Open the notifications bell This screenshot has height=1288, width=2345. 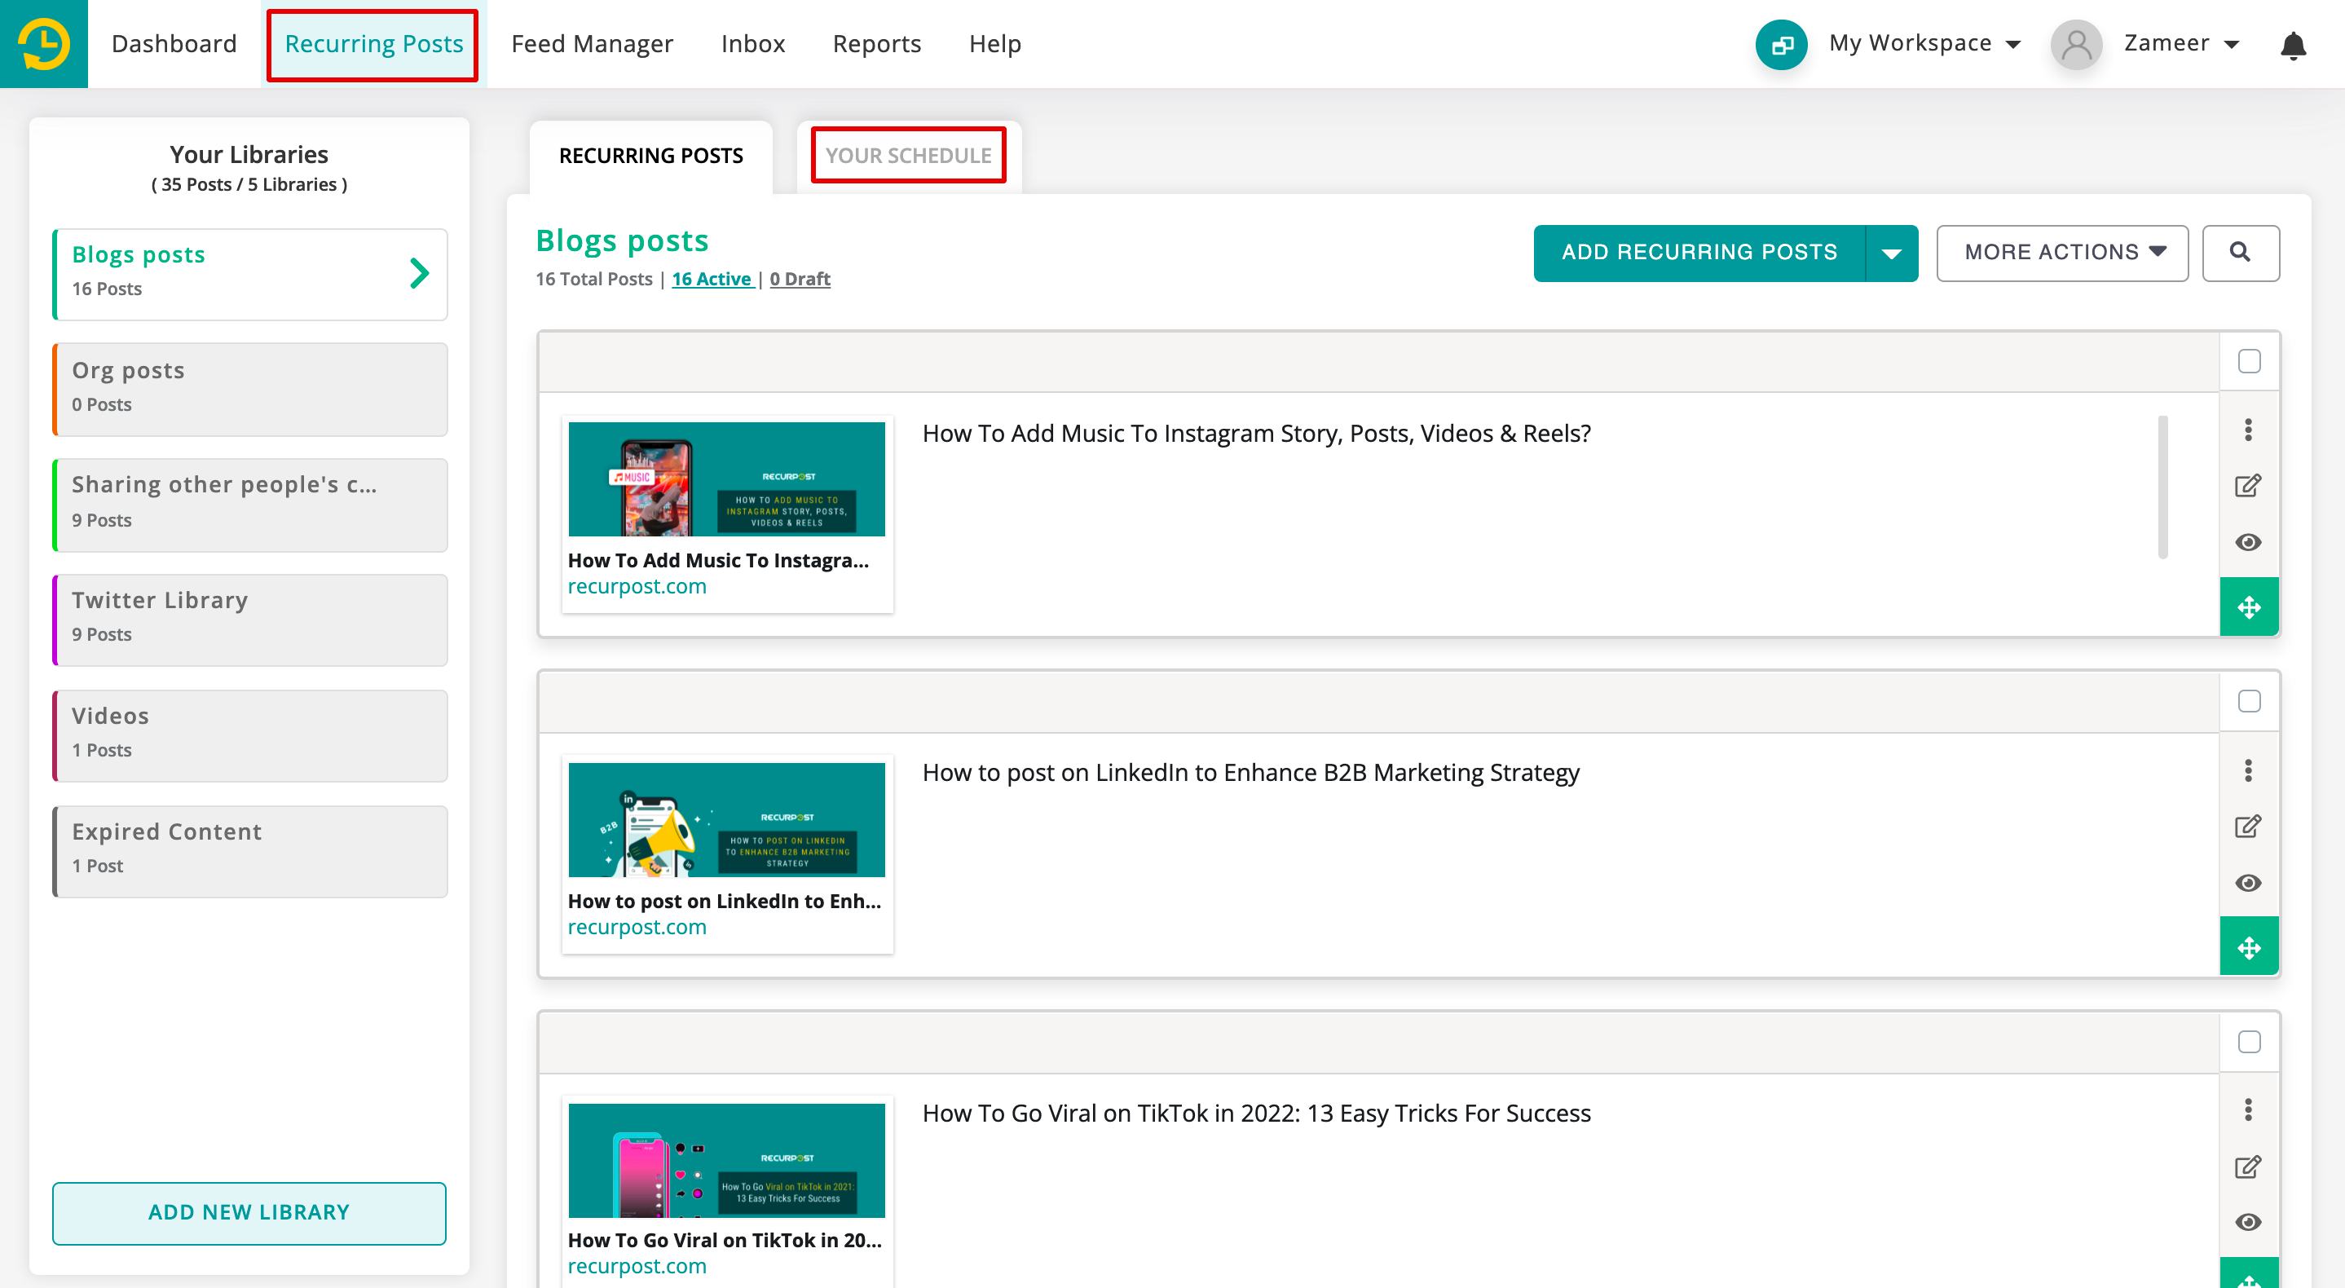tap(2292, 45)
